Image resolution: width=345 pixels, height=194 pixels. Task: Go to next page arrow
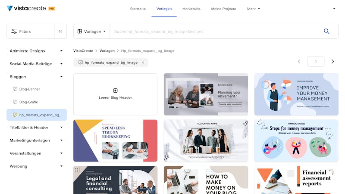[332, 61]
